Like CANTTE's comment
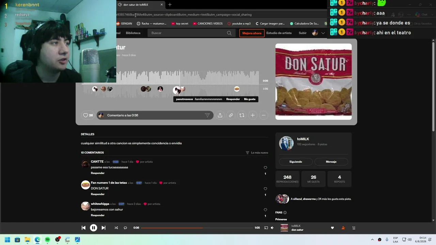Viewport: 436px width, 245px height. point(265,168)
